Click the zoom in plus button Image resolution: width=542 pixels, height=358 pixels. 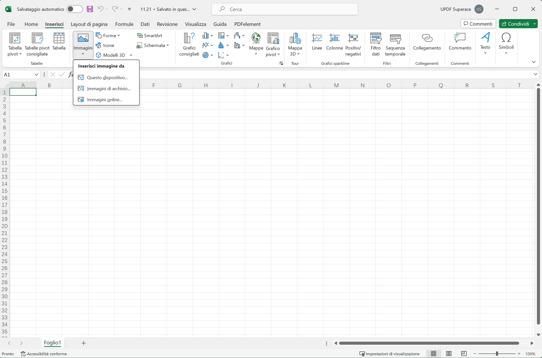tap(519, 353)
